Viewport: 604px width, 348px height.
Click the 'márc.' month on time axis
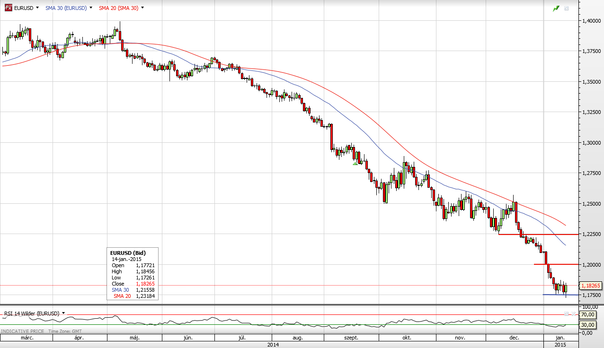click(26, 338)
